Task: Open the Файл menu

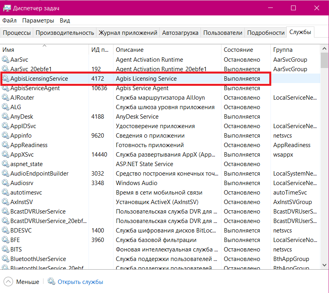Action: (x=9, y=21)
